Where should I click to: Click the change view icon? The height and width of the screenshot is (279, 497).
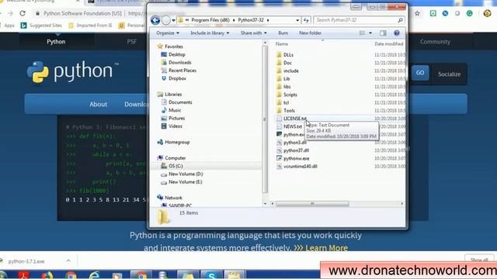362,33
